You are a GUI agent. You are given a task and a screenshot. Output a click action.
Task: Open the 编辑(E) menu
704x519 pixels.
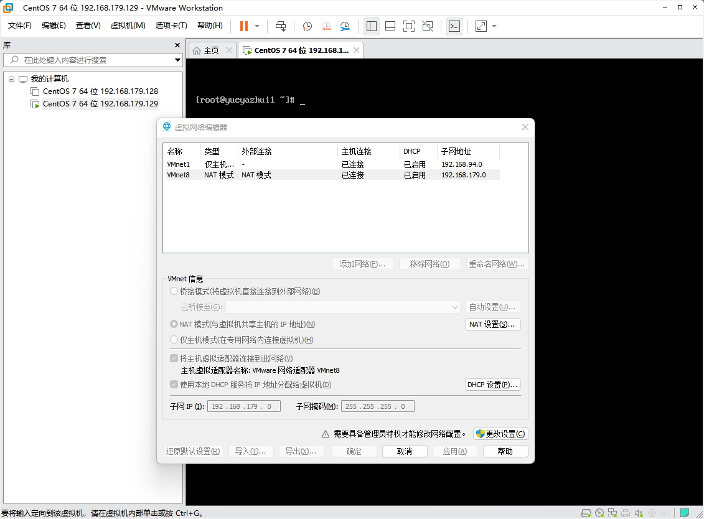(54, 26)
